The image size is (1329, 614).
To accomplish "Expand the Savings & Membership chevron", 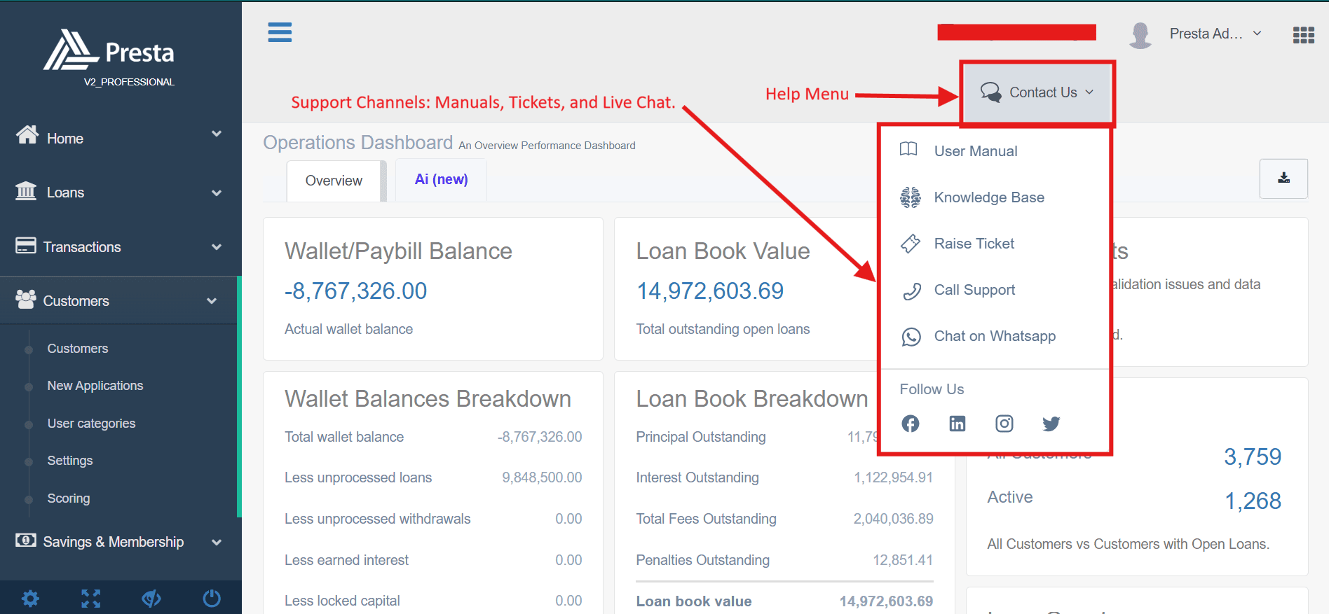I will click(217, 543).
